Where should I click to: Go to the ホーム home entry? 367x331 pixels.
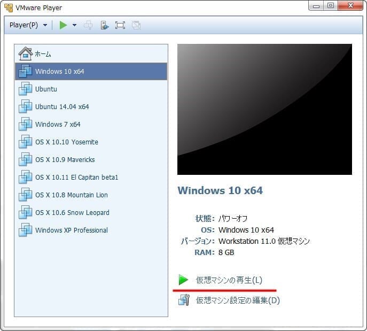[43, 54]
